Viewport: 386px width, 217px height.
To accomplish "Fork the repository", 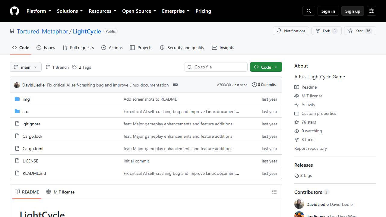I will click(x=326, y=31).
